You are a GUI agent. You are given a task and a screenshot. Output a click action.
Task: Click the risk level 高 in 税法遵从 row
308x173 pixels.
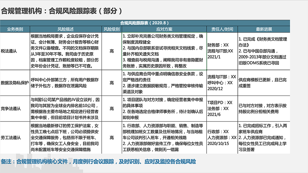112,51
